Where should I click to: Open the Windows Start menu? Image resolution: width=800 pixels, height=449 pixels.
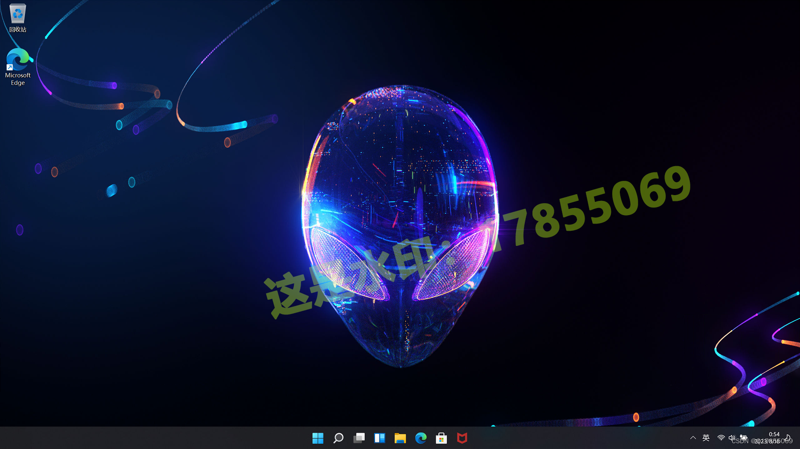pyautogui.click(x=318, y=438)
